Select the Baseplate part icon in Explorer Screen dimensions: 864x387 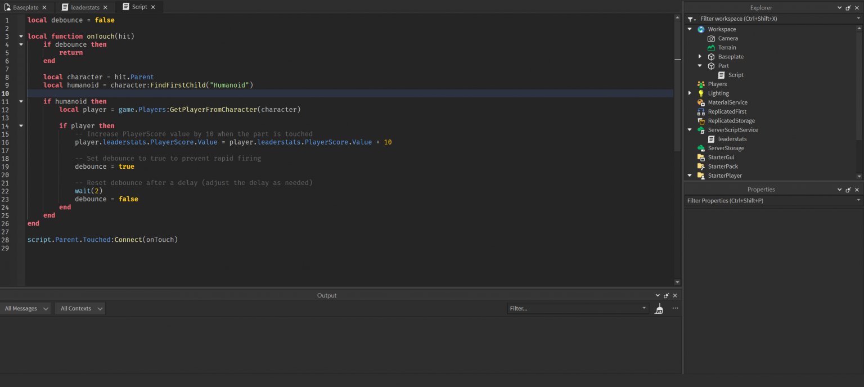pyautogui.click(x=710, y=56)
